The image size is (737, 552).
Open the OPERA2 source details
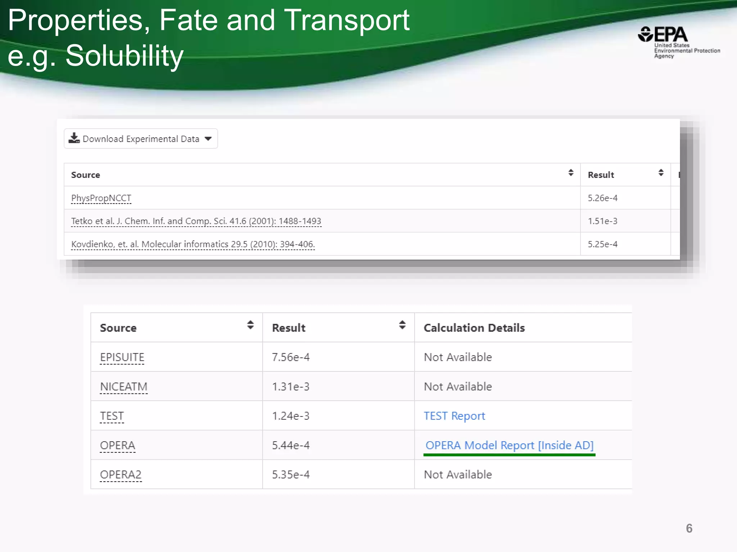(121, 475)
